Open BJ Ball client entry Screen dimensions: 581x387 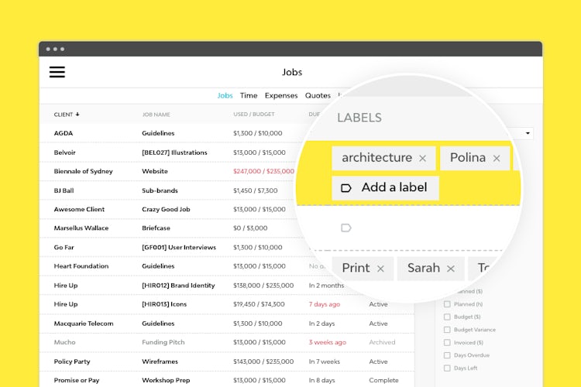pos(64,190)
